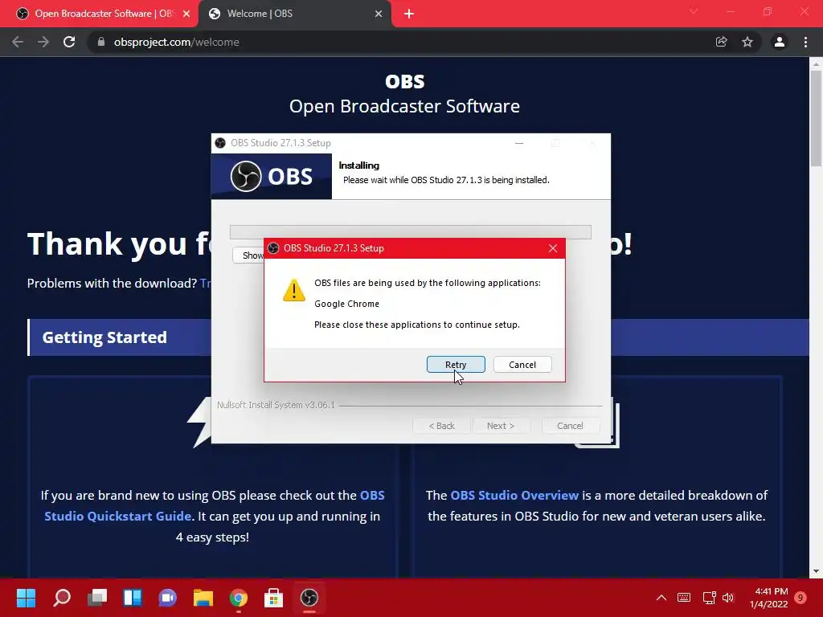
Task: Click the scrollbar up arrow
Action: tap(816, 64)
